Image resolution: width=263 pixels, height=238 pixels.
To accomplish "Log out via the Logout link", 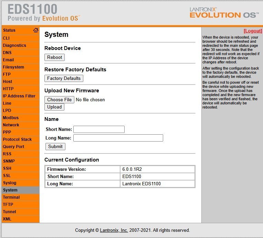I will pos(253,31).
